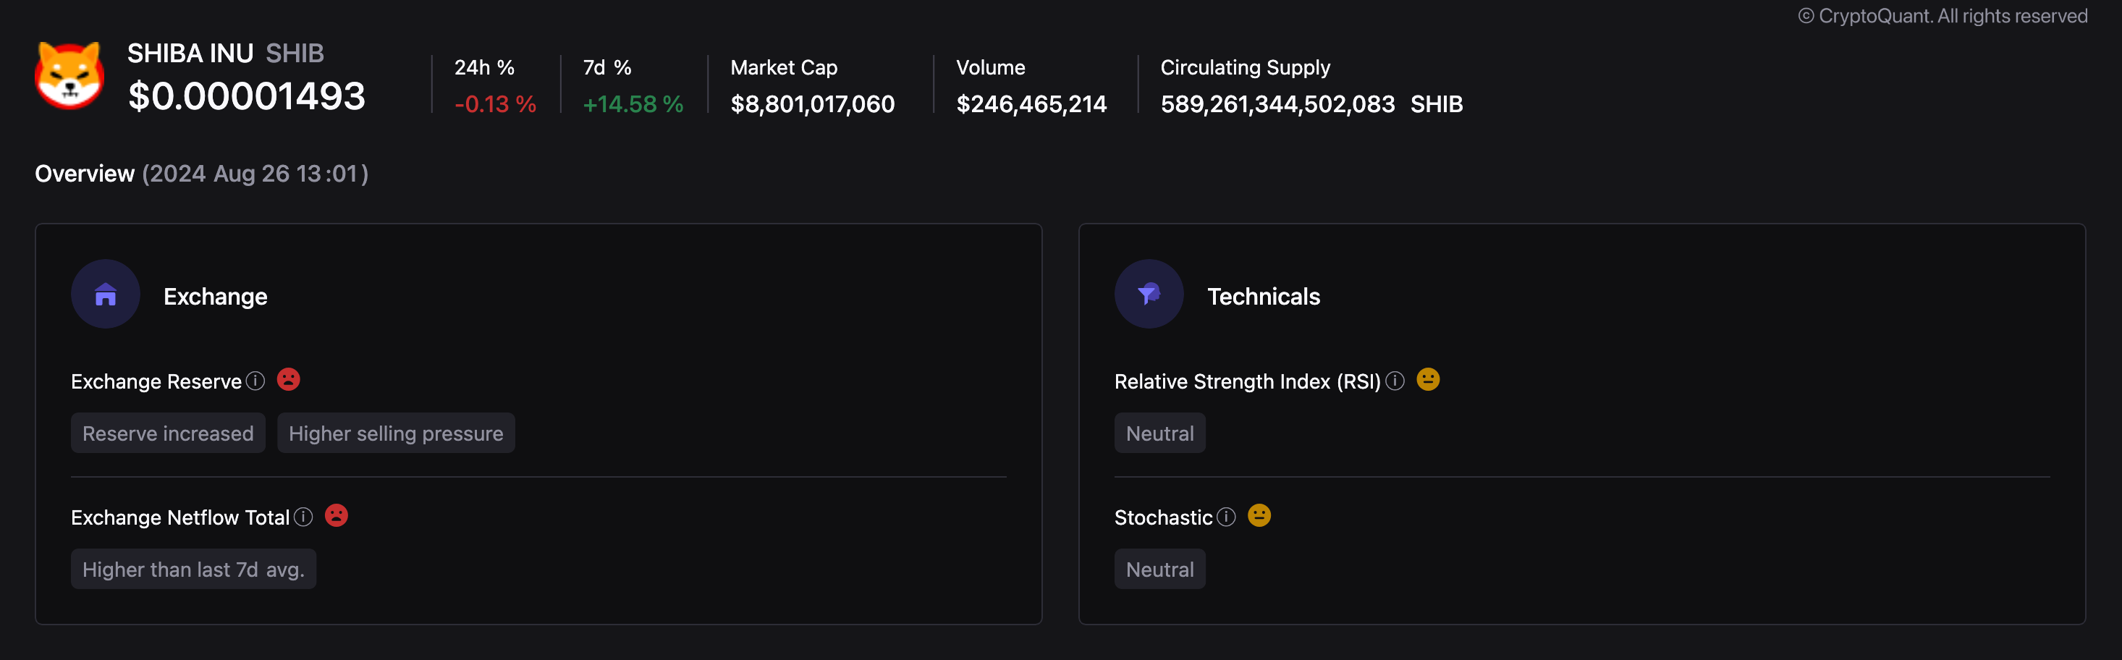Image resolution: width=2122 pixels, height=660 pixels.
Task: Click the SHIBA INU coin name
Action: coord(190,54)
